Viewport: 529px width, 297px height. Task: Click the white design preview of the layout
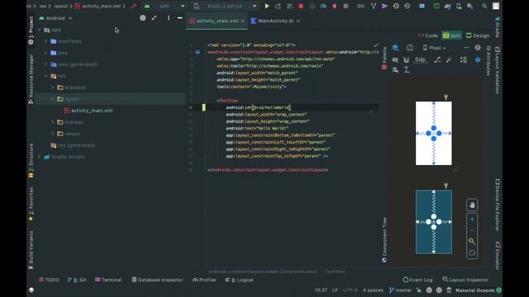(x=434, y=134)
